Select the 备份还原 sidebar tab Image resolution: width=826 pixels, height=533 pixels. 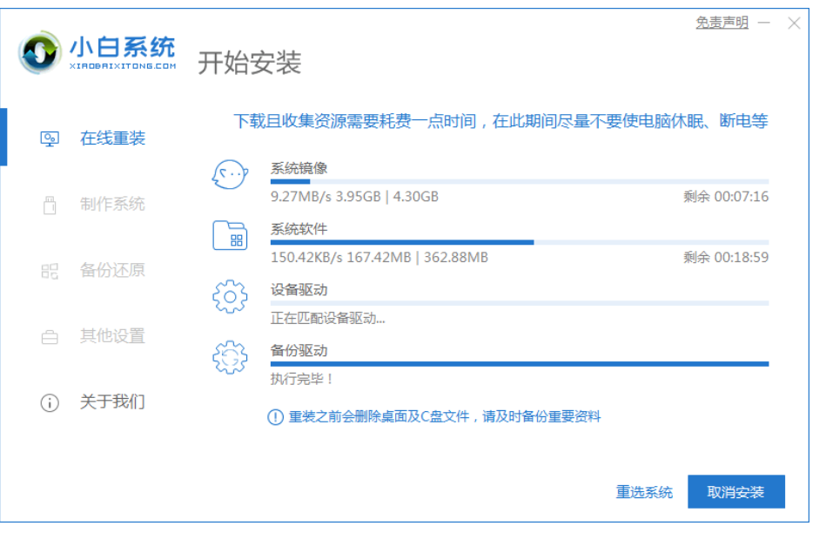point(112,271)
